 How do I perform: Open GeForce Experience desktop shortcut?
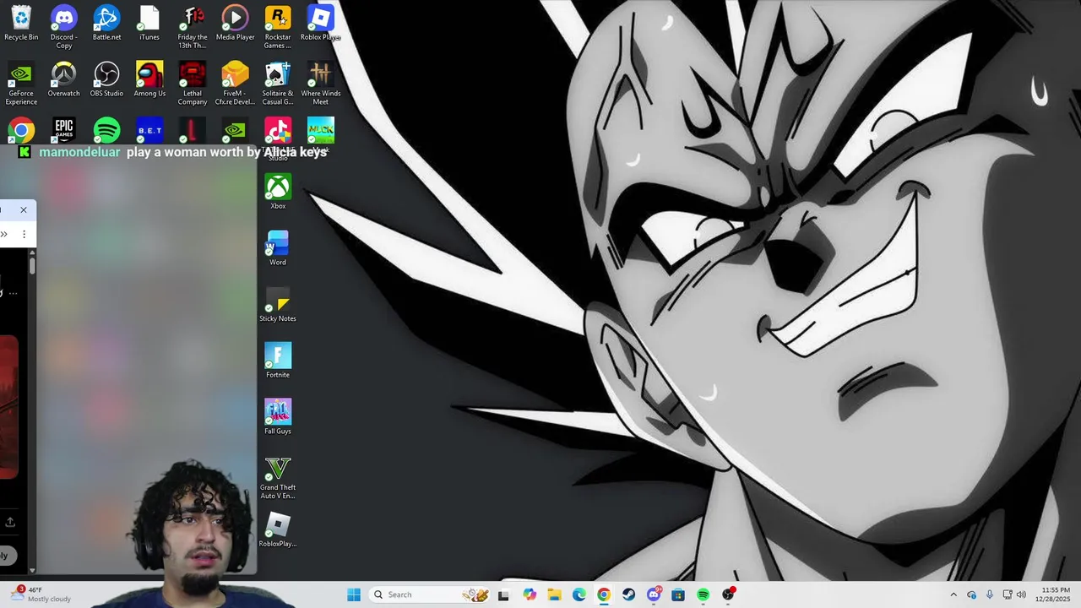click(x=21, y=84)
